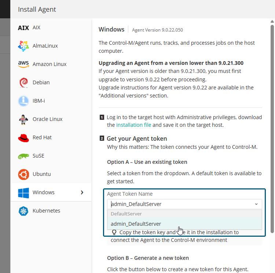Click the Red Hat logo icon

click(23, 137)
